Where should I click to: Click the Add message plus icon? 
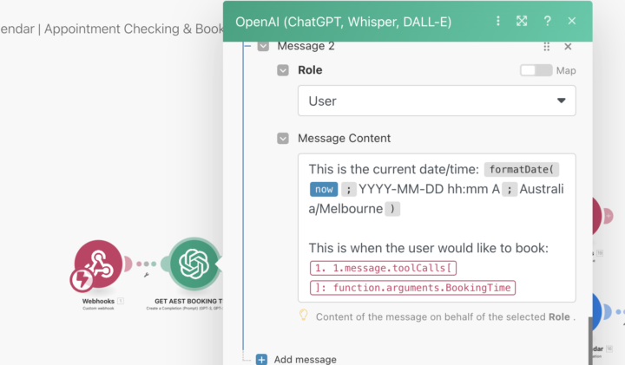pyautogui.click(x=261, y=360)
